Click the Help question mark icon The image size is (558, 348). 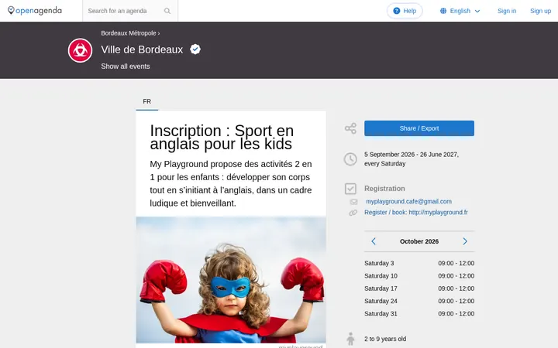[x=397, y=11]
